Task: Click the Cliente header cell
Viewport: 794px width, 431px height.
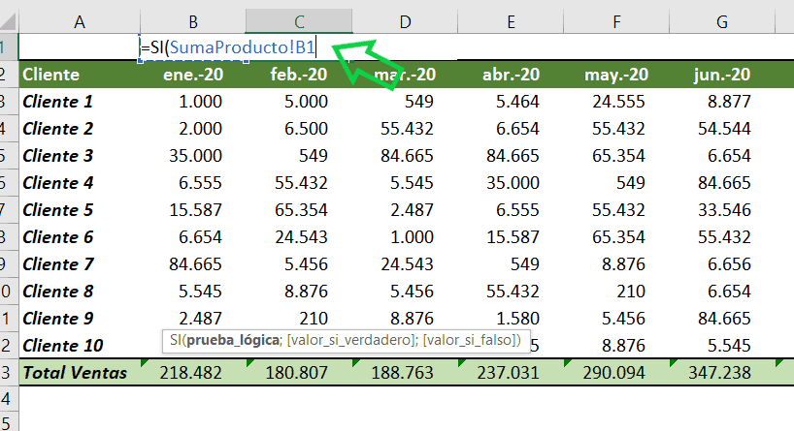Action: pyautogui.click(x=80, y=75)
